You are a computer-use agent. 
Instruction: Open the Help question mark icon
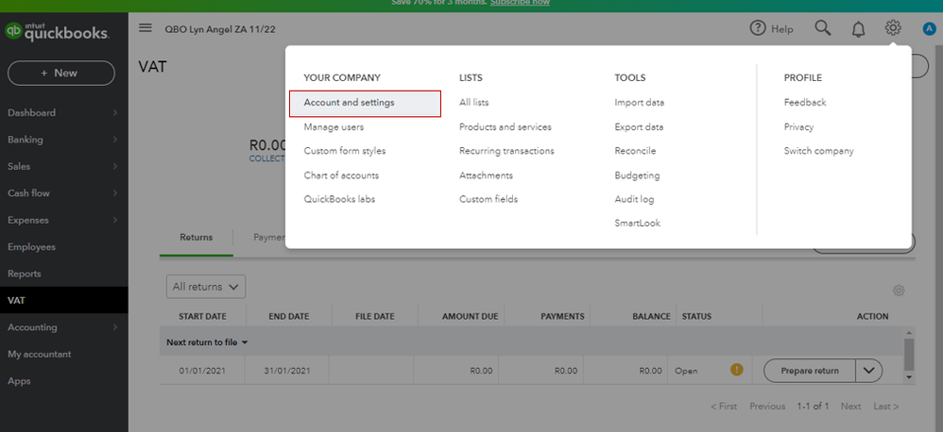click(758, 27)
